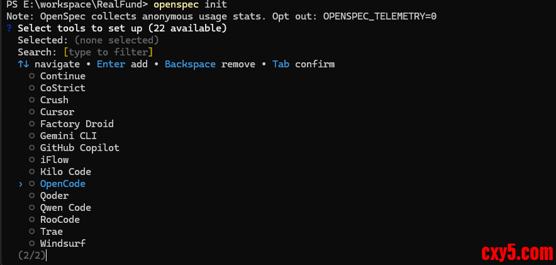Pick the Trae option
The width and height of the screenshot is (556, 265).
(51, 232)
